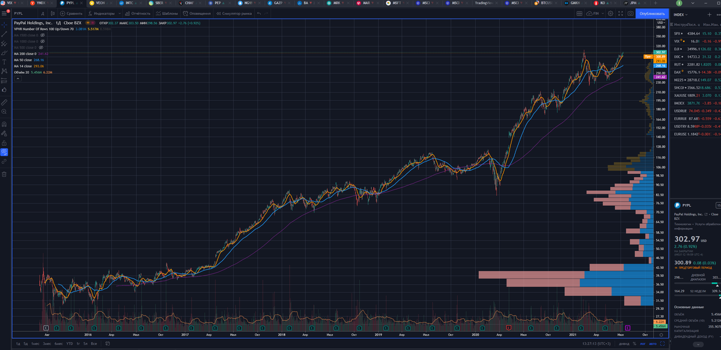This screenshot has width=721, height=350.
Task: Select the text annotation tool
Action: [4, 61]
